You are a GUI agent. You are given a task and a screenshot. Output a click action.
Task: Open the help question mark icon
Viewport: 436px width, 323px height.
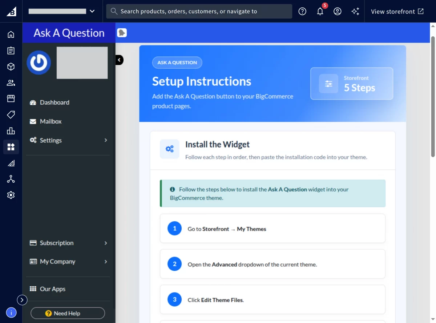[302, 11]
